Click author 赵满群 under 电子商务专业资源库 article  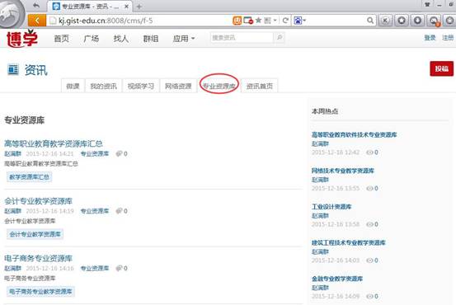(13, 268)
